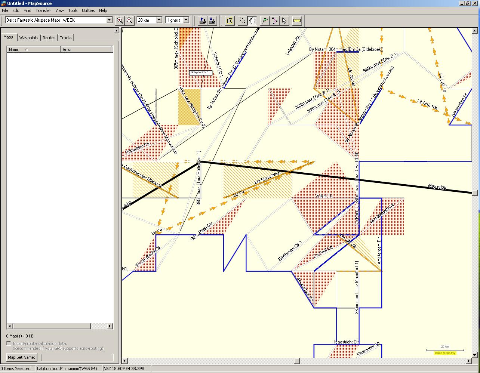Screen dimensions: 480x373
Task: Select the Selection arrow tool
Action: (x=284, y=21)
